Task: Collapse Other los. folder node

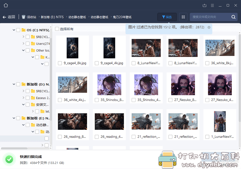Action: (x=23, y=50)
